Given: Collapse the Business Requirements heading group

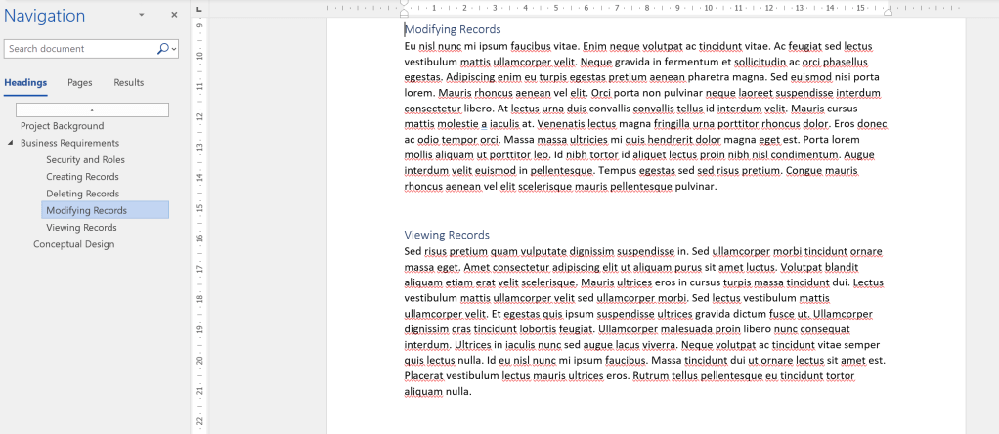Looking at the screenshot, I should tap(11, 144).
